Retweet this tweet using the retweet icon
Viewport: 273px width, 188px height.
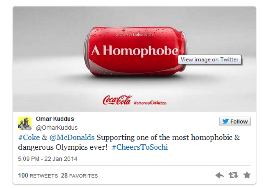point(233,175)
